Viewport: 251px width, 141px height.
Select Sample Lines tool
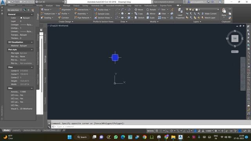click(x=102, y=14)
